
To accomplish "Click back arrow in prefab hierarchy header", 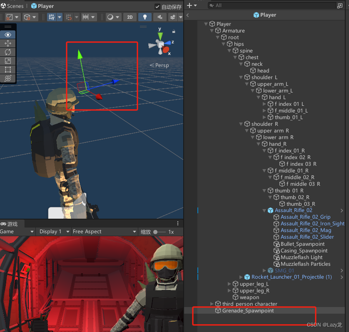I will pos(187,15).
